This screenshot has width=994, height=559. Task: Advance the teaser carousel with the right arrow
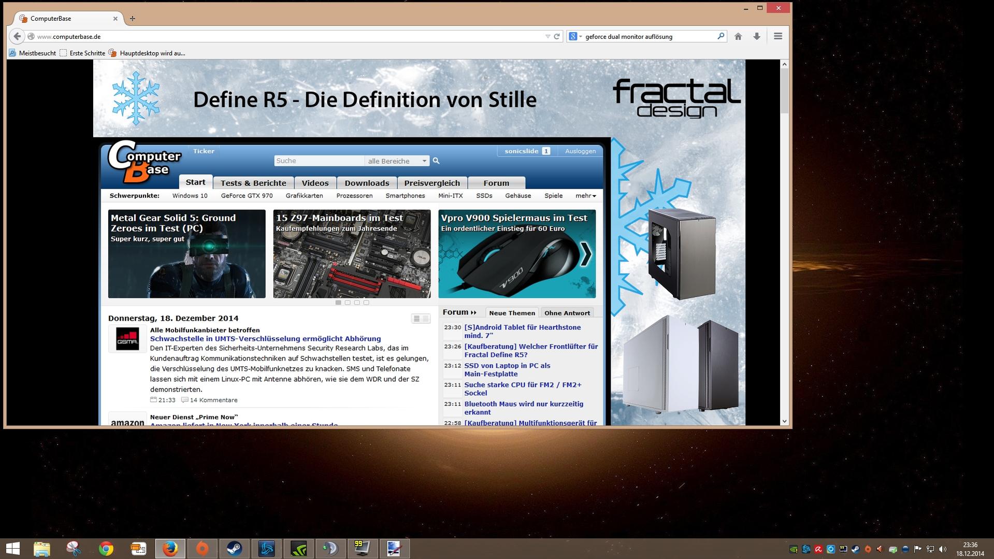pos(586,254)
